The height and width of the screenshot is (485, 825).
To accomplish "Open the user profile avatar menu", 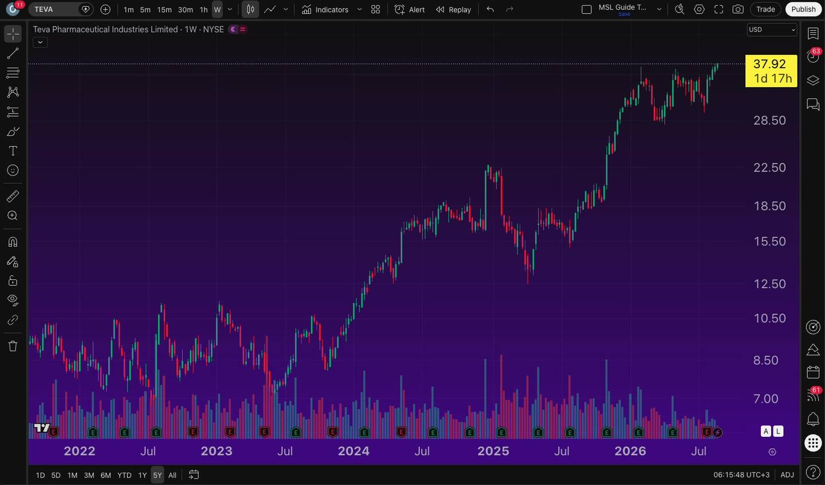I will click(13, 9).
